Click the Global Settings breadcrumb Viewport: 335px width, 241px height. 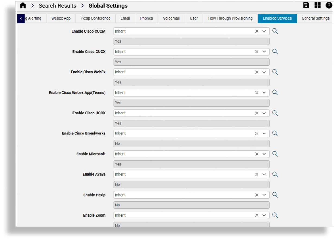108,5
